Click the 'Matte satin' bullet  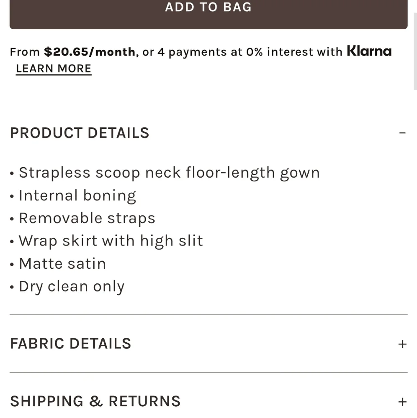coord(62,264)
